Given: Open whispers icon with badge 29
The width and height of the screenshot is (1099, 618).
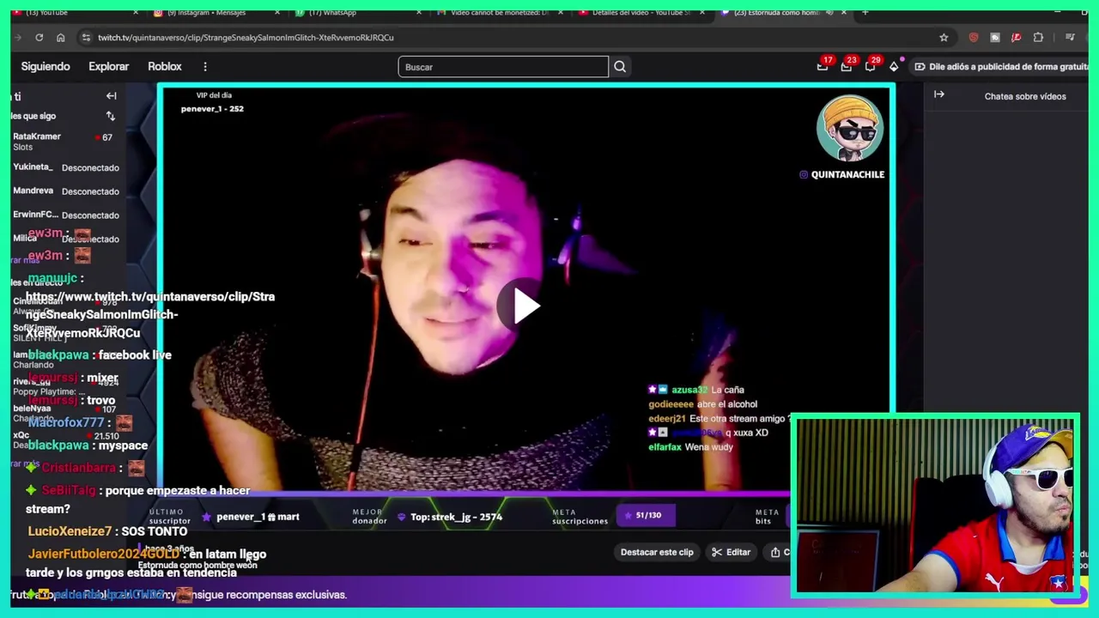Looking at the screenshot, I should (870, 66).
